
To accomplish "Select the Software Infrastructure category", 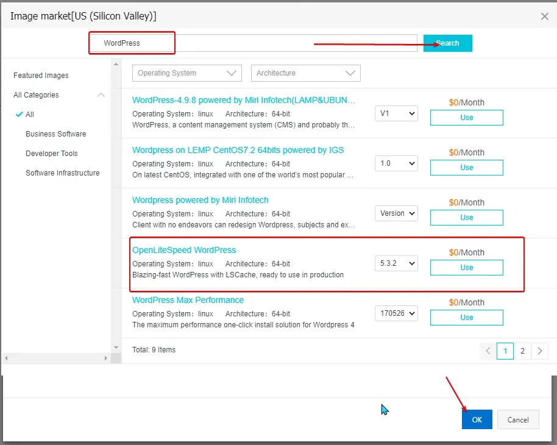I will tap(63, 173).
